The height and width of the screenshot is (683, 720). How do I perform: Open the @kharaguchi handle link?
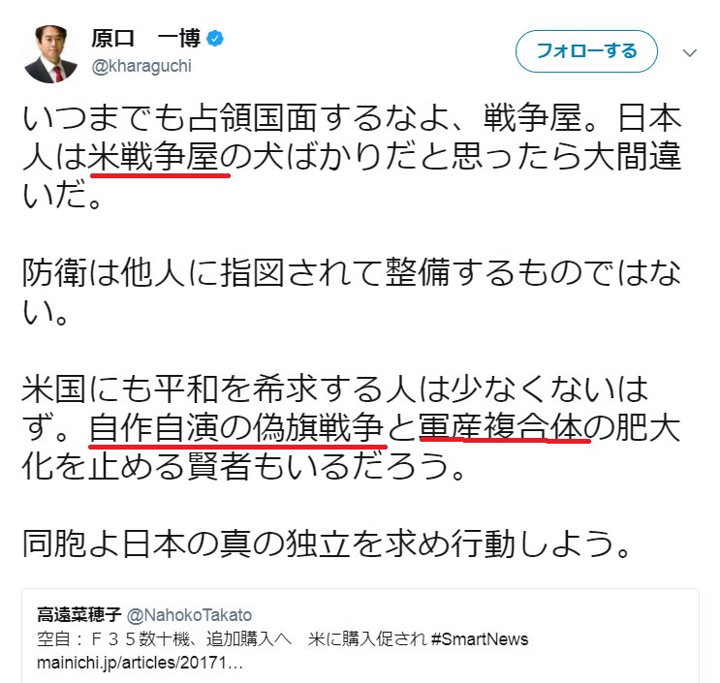tap(141, 66)
